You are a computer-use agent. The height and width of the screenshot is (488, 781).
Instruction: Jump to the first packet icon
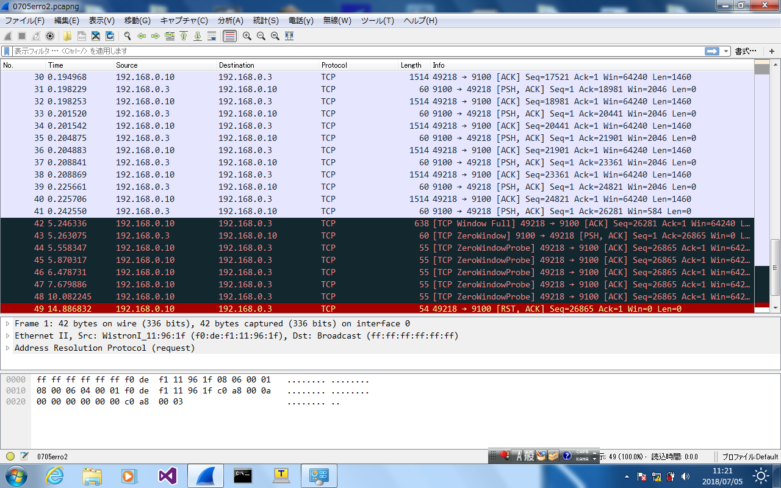[184, 36]
